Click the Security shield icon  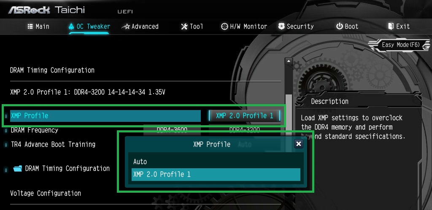coord(281,27)
